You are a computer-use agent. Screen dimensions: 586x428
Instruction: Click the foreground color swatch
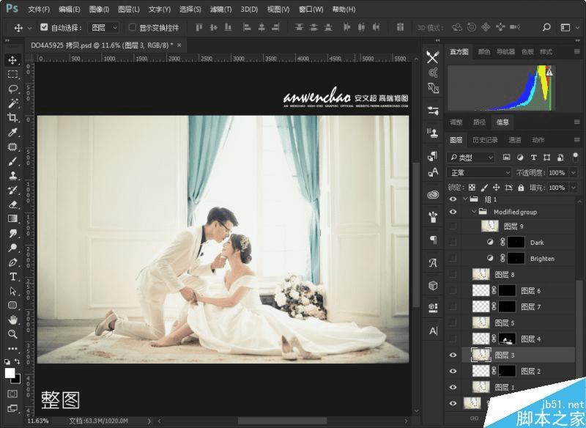coord(10,373)
